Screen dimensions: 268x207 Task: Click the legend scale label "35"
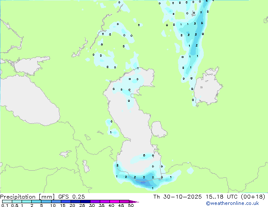pos(101,205)
